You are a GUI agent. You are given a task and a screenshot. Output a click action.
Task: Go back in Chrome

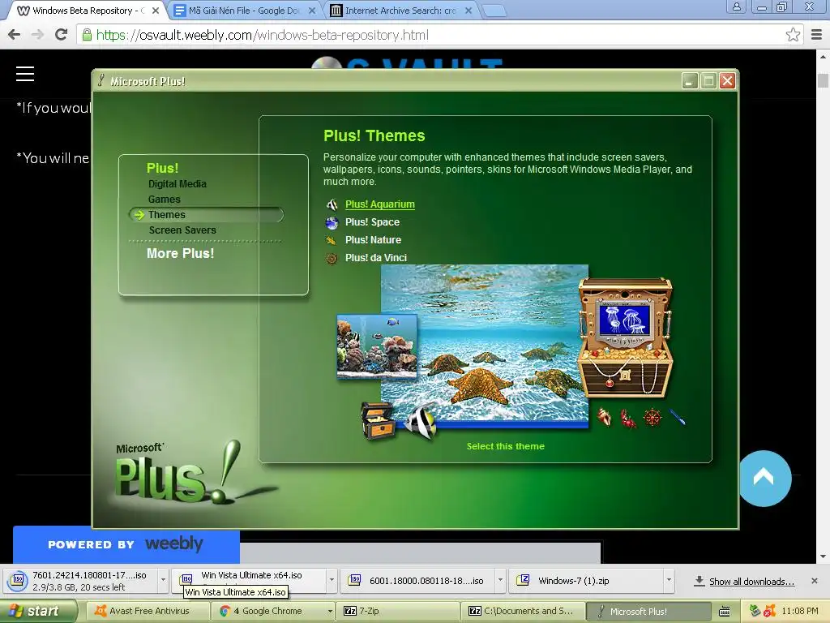click(15, 35)
